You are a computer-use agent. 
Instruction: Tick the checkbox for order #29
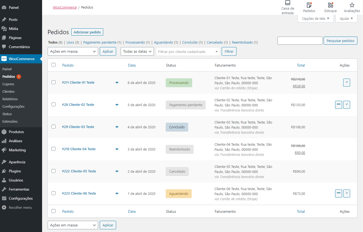tap(54, 127)
